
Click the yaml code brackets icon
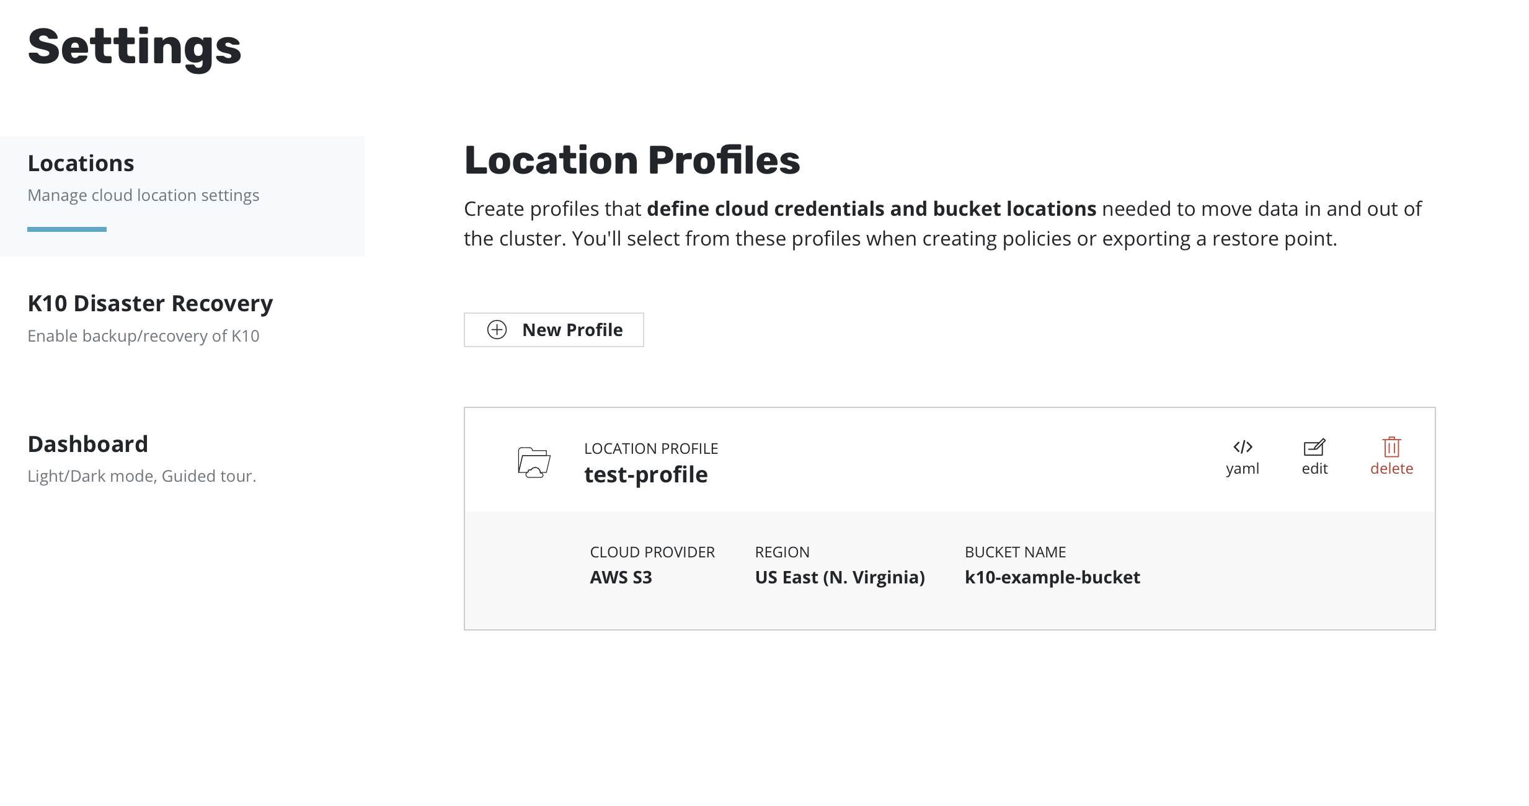click(x=1243, y=447)
